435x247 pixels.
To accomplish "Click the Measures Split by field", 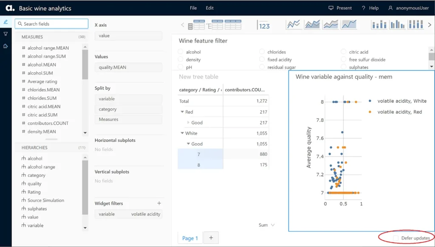I will click(x=128, y=120).
